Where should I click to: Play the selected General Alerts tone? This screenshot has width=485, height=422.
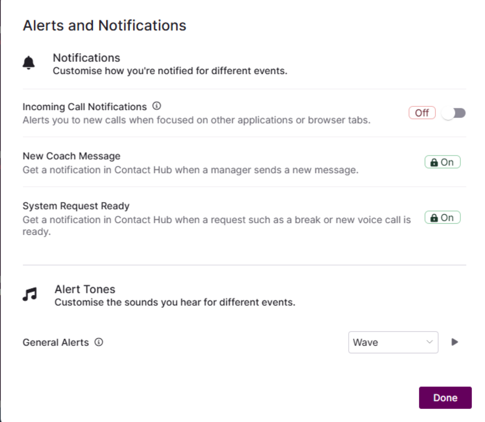[455, 342]
